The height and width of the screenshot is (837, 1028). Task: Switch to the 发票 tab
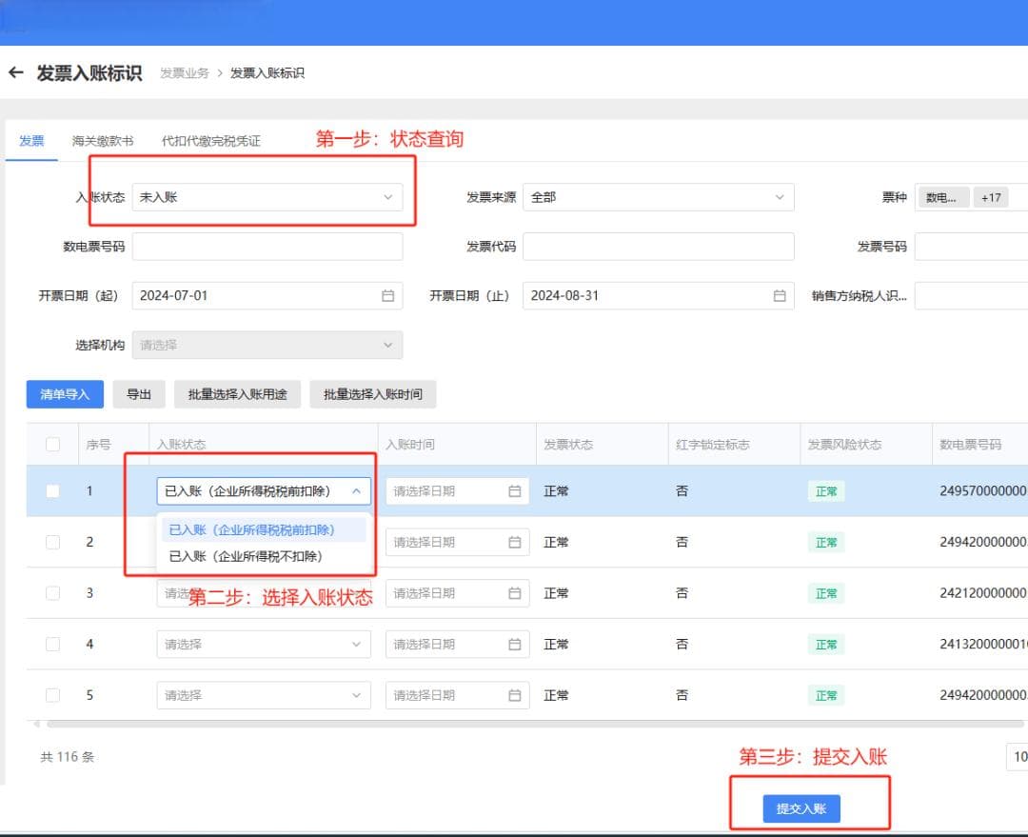[31, 141]
